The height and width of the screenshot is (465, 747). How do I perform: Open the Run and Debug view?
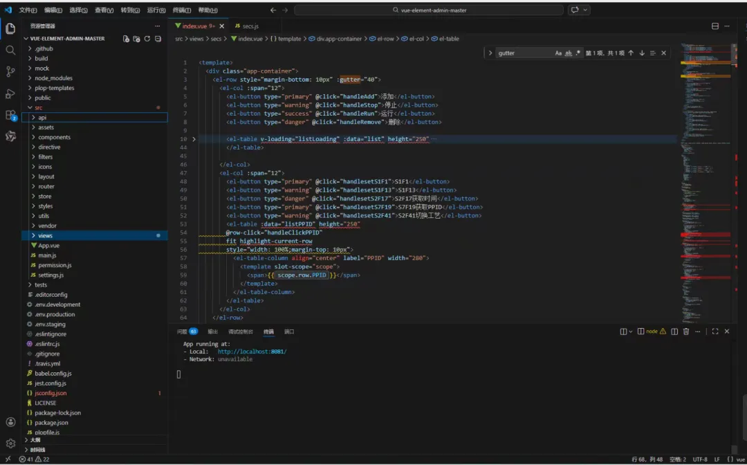tap(10, 93)
